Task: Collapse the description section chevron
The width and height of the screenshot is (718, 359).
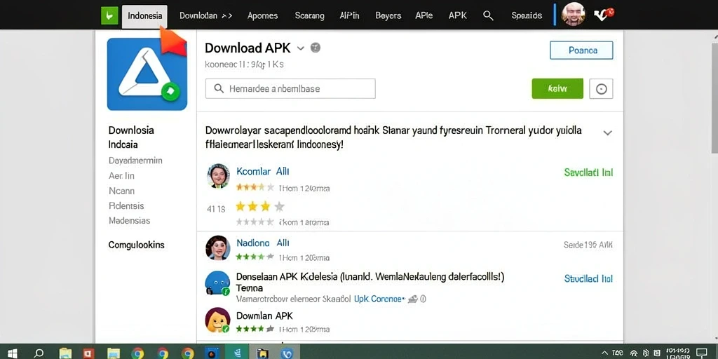Action: click(607, 133)
